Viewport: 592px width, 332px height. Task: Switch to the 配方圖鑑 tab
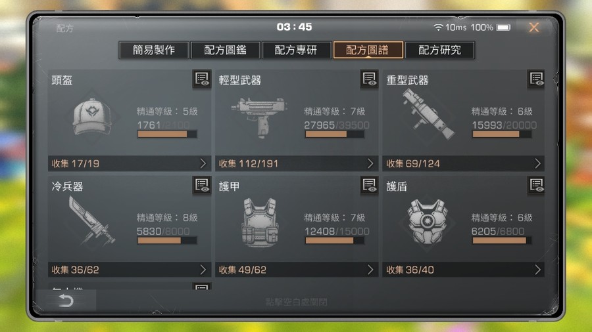click(x=226, y=50)
